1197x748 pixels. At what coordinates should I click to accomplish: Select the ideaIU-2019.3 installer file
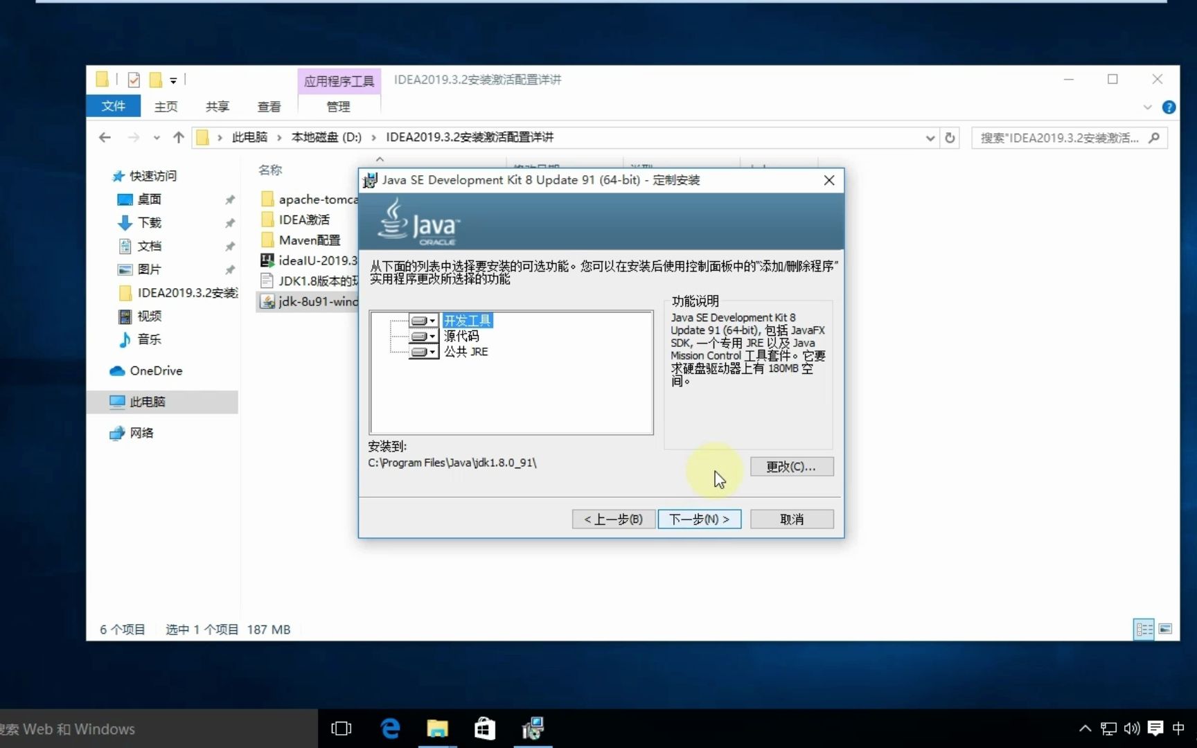(x=309, y=260)
